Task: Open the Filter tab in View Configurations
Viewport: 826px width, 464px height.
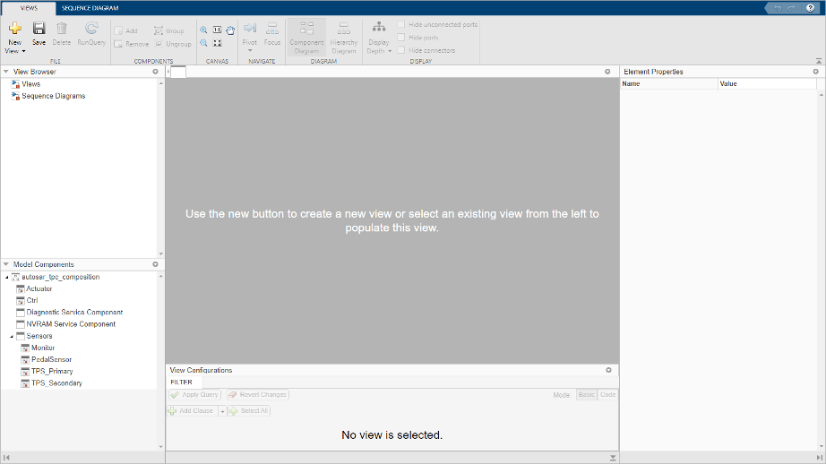Action: pyautogui.click(x=181, y=382)
